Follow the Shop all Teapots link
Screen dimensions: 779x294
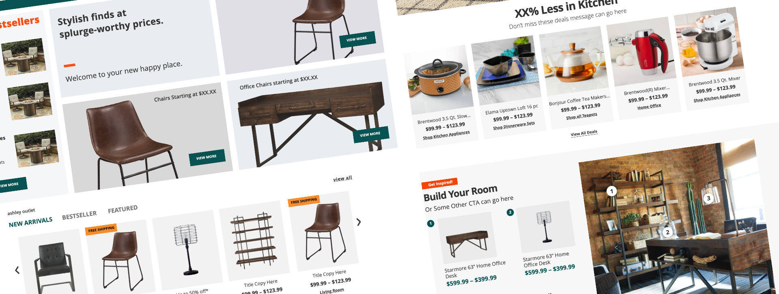tap(581, 116)
